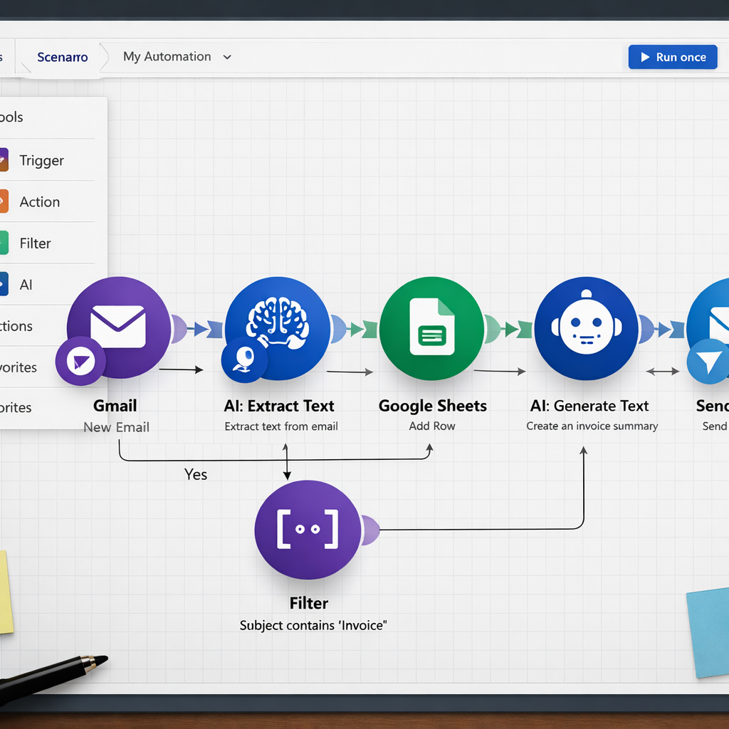Open the AI Generate Text robot module

[587, 328]
